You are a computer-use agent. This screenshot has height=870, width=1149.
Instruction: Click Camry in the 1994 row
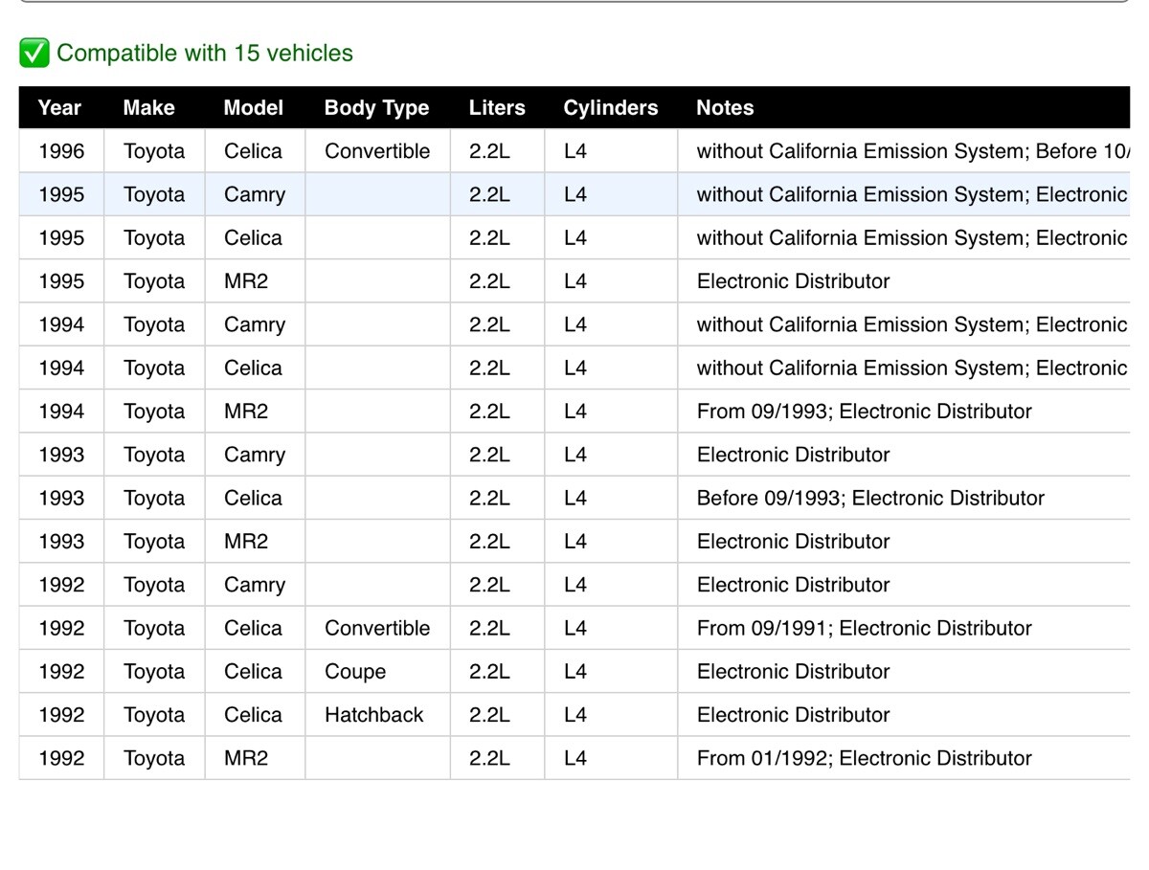[x=255, y=324]
